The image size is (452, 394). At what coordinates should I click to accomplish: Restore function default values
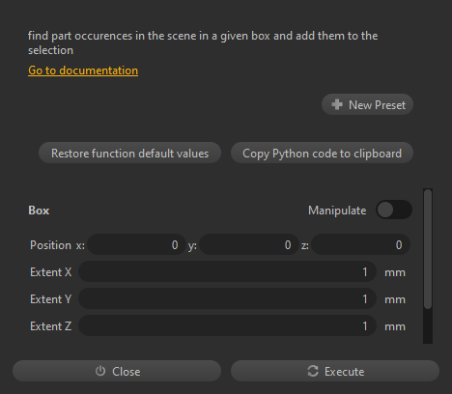[129, 153]
